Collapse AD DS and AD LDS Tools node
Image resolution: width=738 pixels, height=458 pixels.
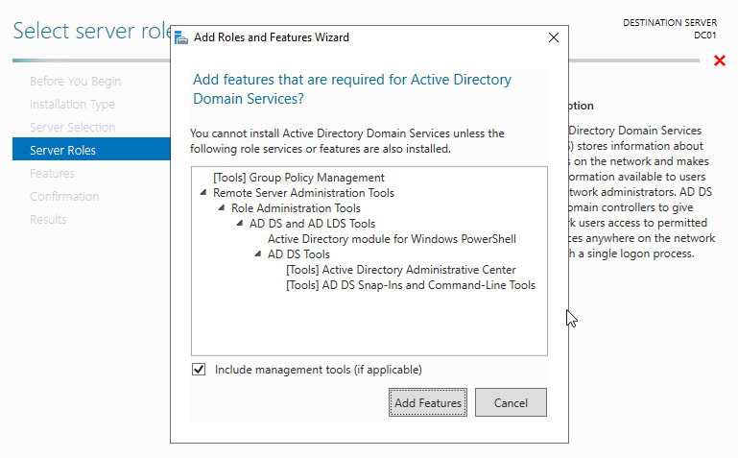pyautogui.click(x=240, y=223)
